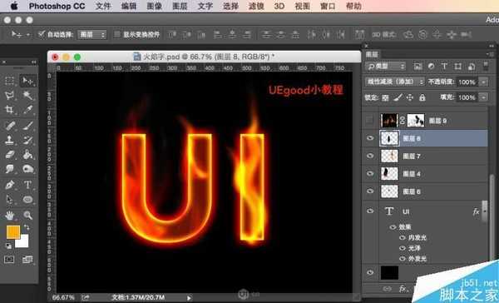This screenshot has height=303, width=499.
Task: Select the Magic Wand tool
Action: click(x=27, y=95)
